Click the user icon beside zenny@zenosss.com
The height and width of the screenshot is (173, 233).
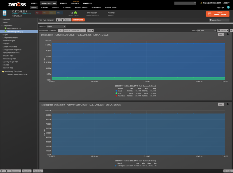click(x=201, y=3)
